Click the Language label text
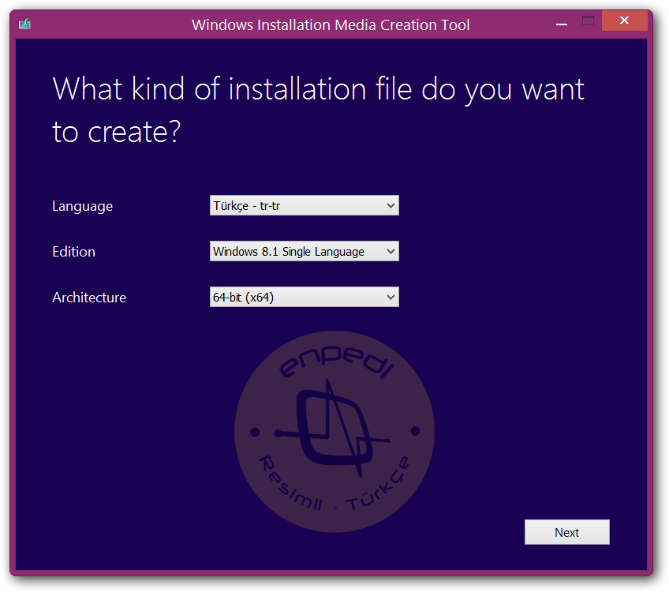Screen dimensions: 669x592 click(82, 206)
